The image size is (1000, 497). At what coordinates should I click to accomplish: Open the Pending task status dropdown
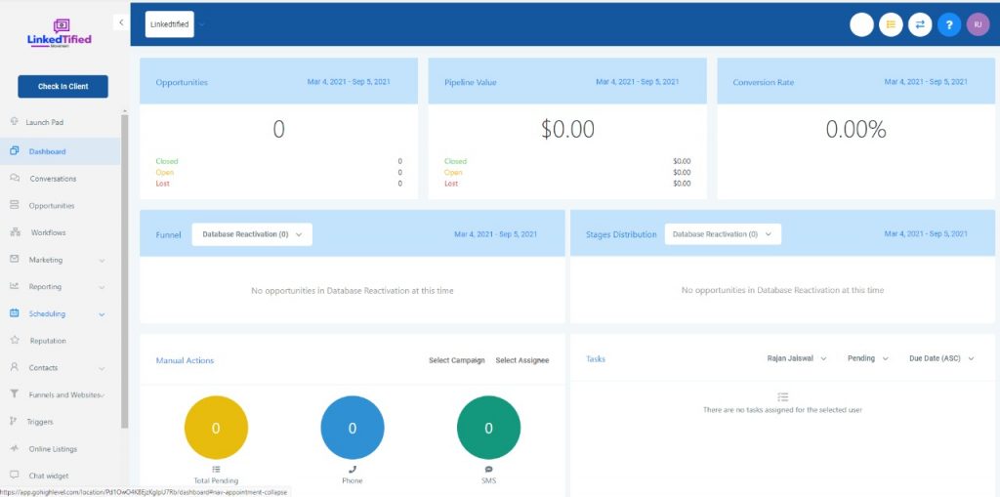(867, 358)
